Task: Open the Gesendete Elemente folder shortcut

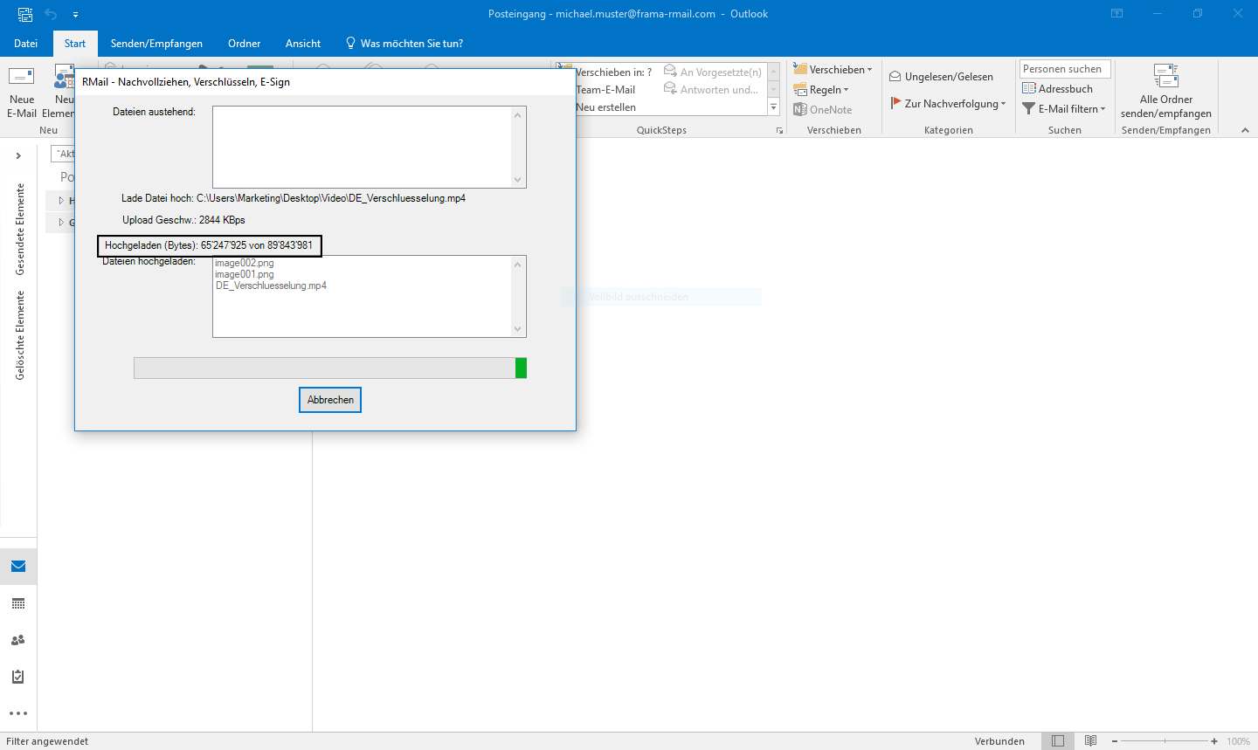Action: (x=20, y=229)
